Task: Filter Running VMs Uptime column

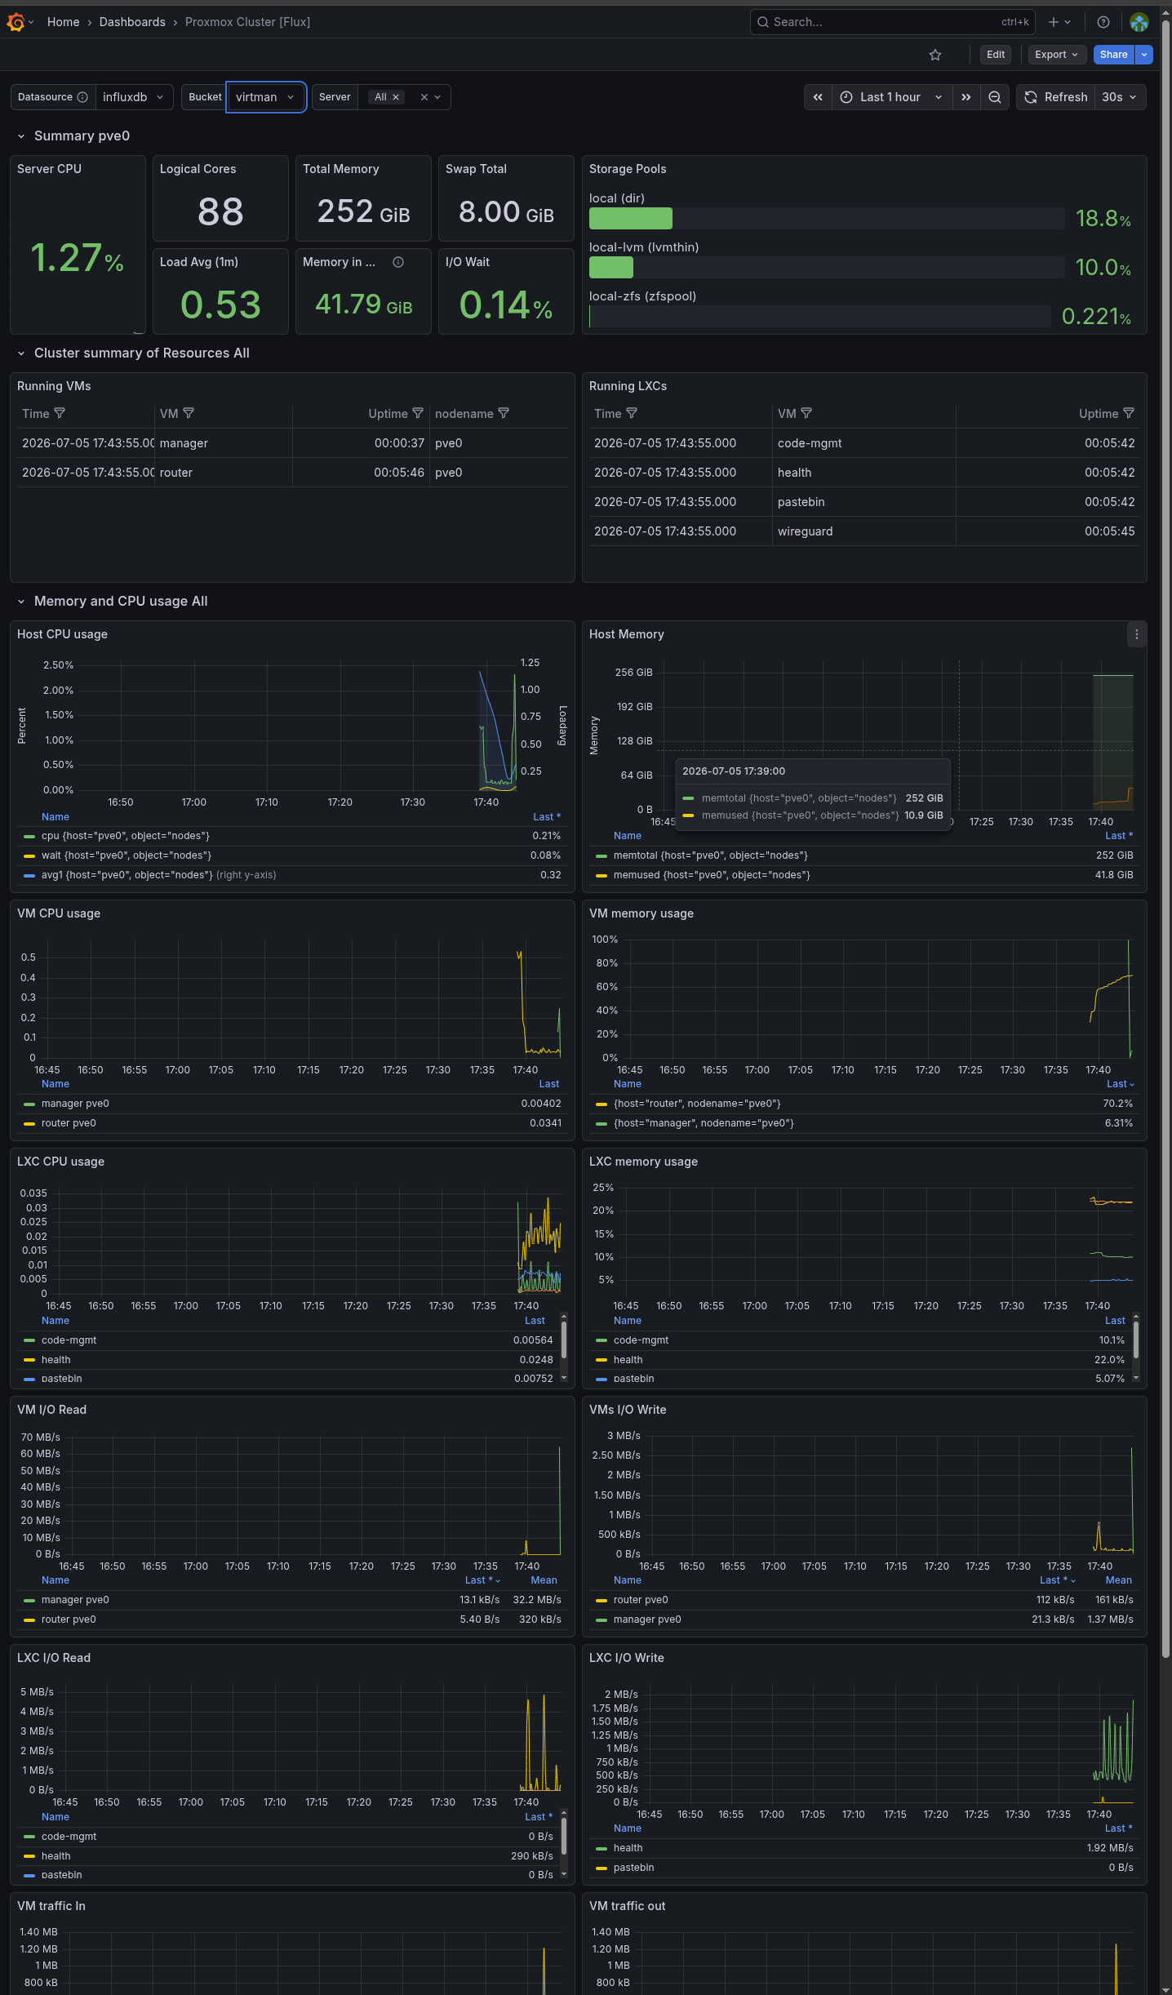Action: pyautogui.click(x=418, y=413)
